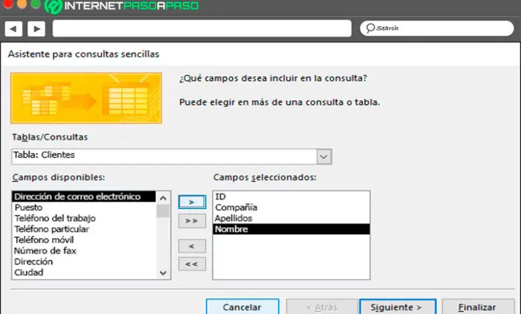Click the forward navigation arrow
The image size is (521, 314).
36,29
